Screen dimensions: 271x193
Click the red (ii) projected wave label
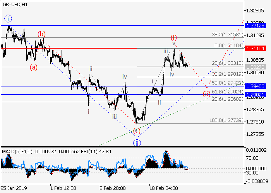(x=207, y=94)
